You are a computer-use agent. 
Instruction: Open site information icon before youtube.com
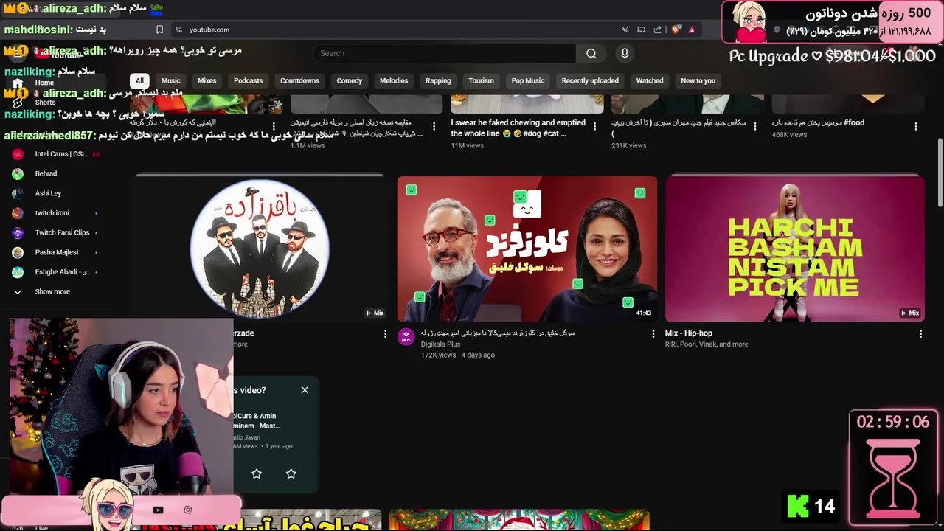[178, 29]
